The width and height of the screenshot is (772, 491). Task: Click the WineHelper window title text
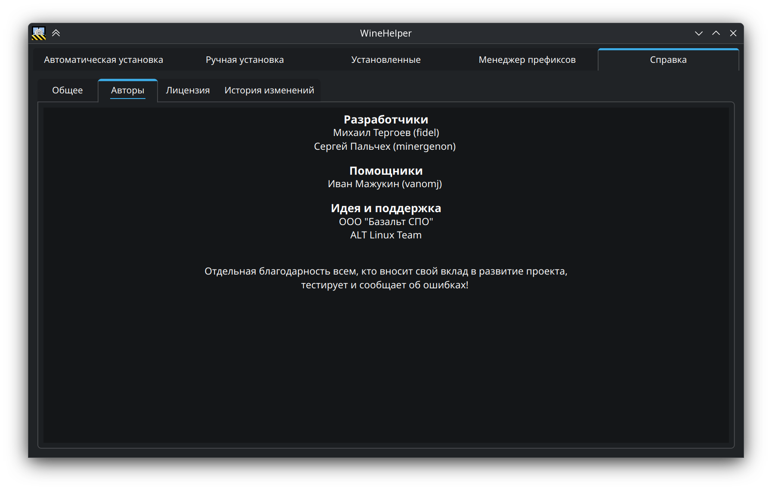[x=386, y=33]
